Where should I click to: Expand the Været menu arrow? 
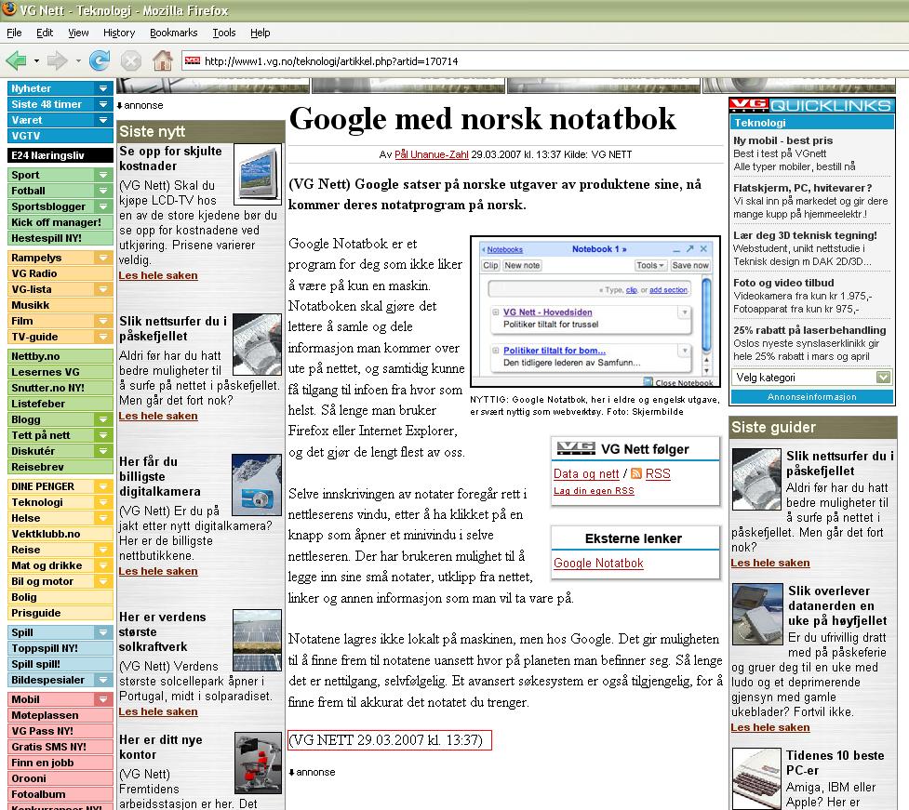coord(103,120)
